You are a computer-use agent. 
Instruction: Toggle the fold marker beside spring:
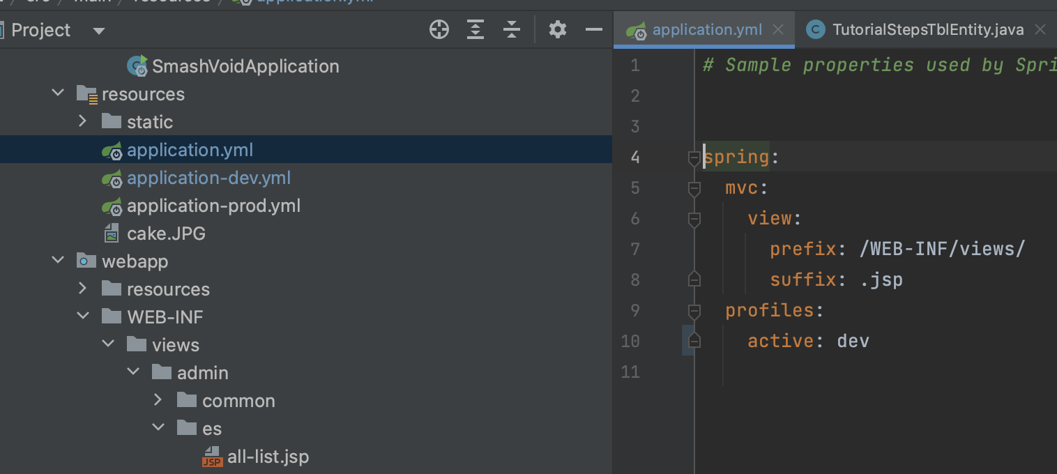tap(694, 158)
